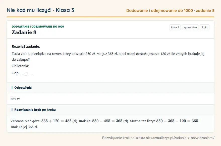Click the green 'DODAWANIE I ODEJMOWANIE DO 1000' category label
Image resolution: width=221 pixels, height=146 pixels.
point(38,27)
